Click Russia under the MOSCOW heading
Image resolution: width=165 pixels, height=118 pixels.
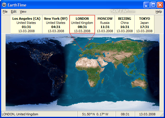(105, 23)
